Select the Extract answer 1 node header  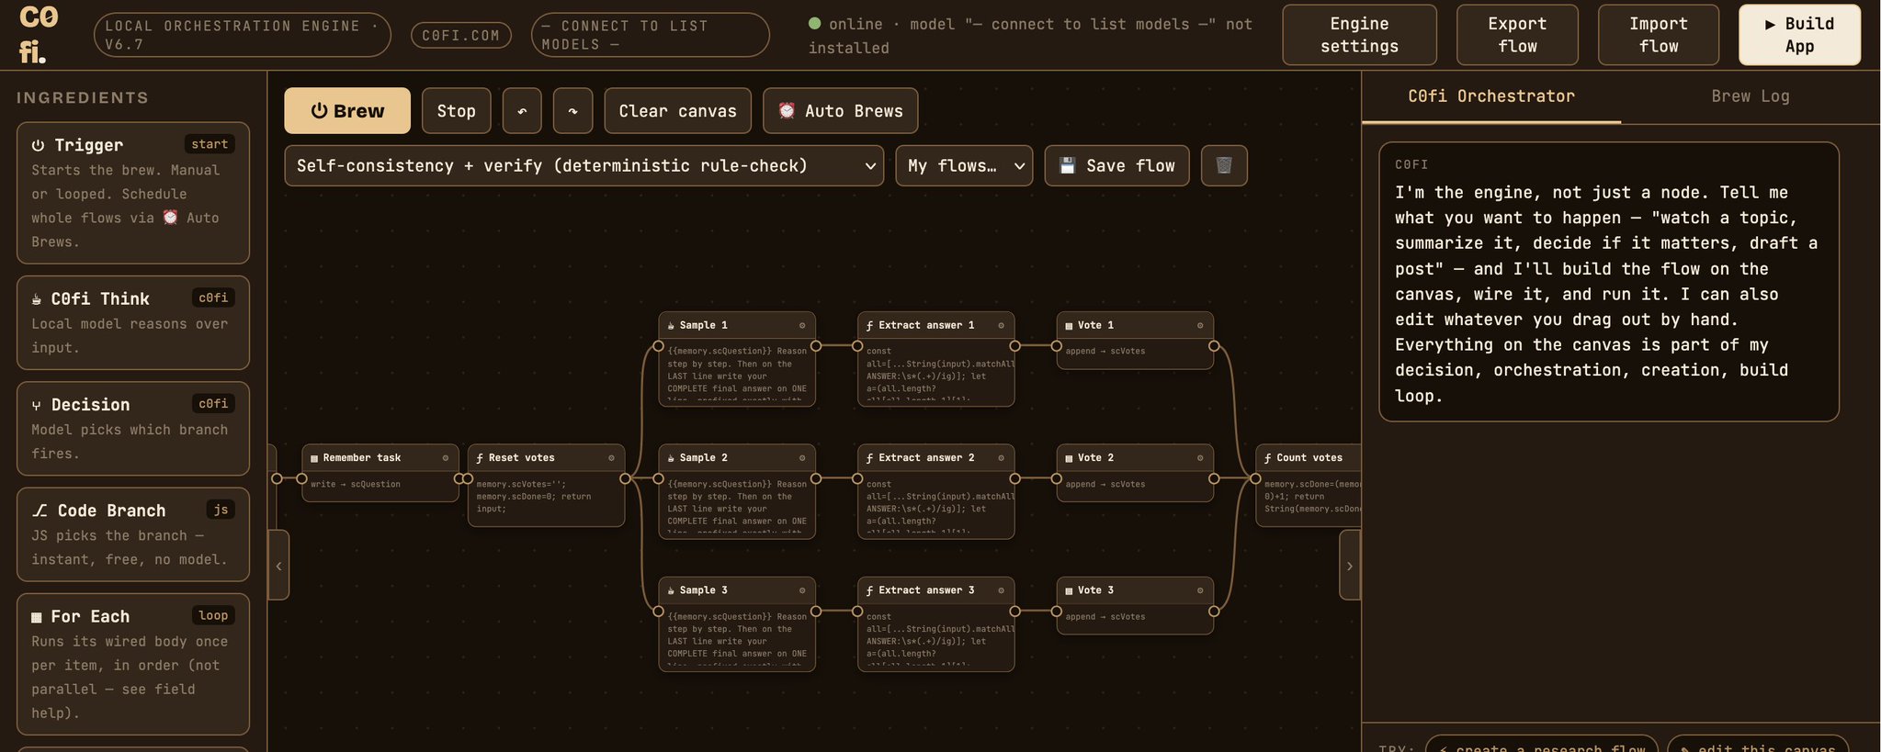click(935, 325)
